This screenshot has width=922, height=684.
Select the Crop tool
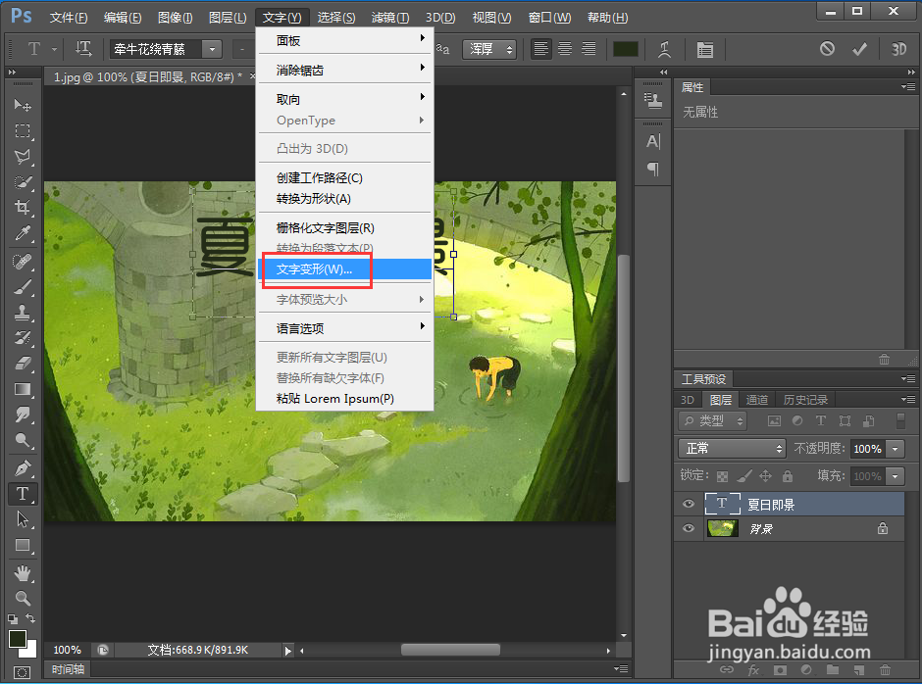[x=23, y=208]
